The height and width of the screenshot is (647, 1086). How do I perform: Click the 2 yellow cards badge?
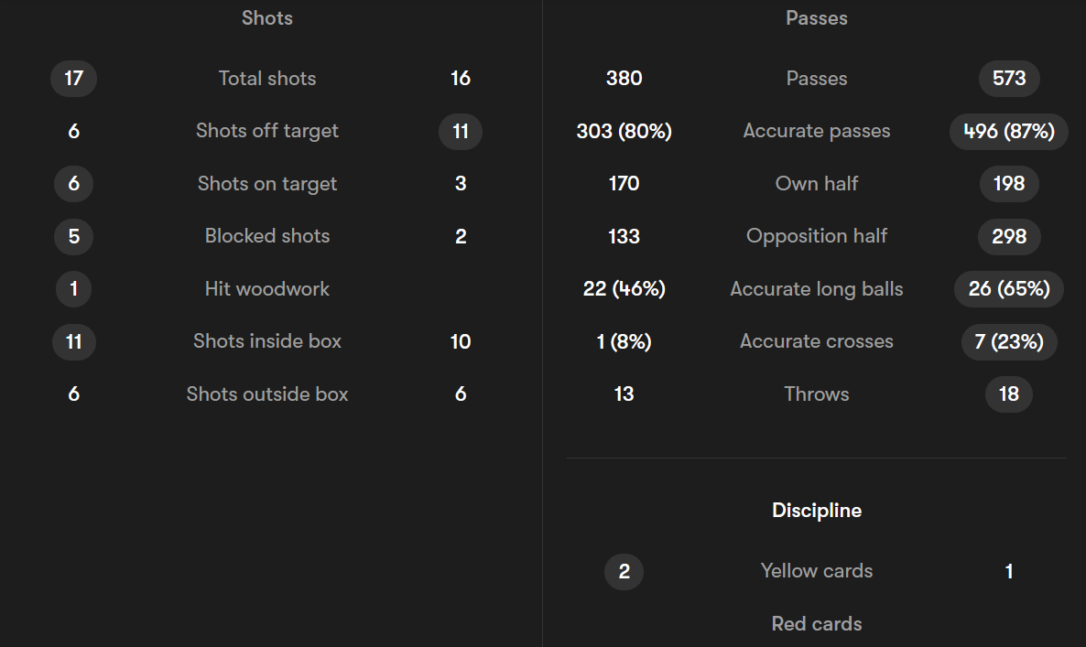click(624, 572)
